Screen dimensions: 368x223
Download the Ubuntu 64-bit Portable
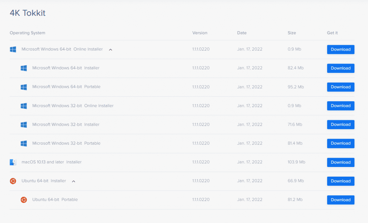tap(341, 200)
